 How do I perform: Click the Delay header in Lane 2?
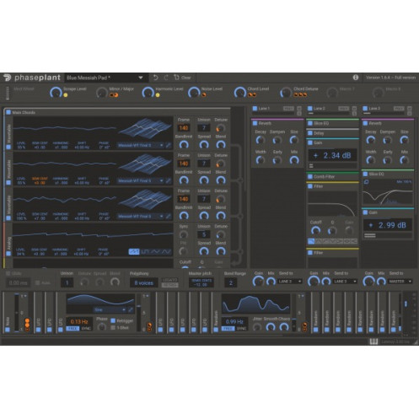click(332, 133)
